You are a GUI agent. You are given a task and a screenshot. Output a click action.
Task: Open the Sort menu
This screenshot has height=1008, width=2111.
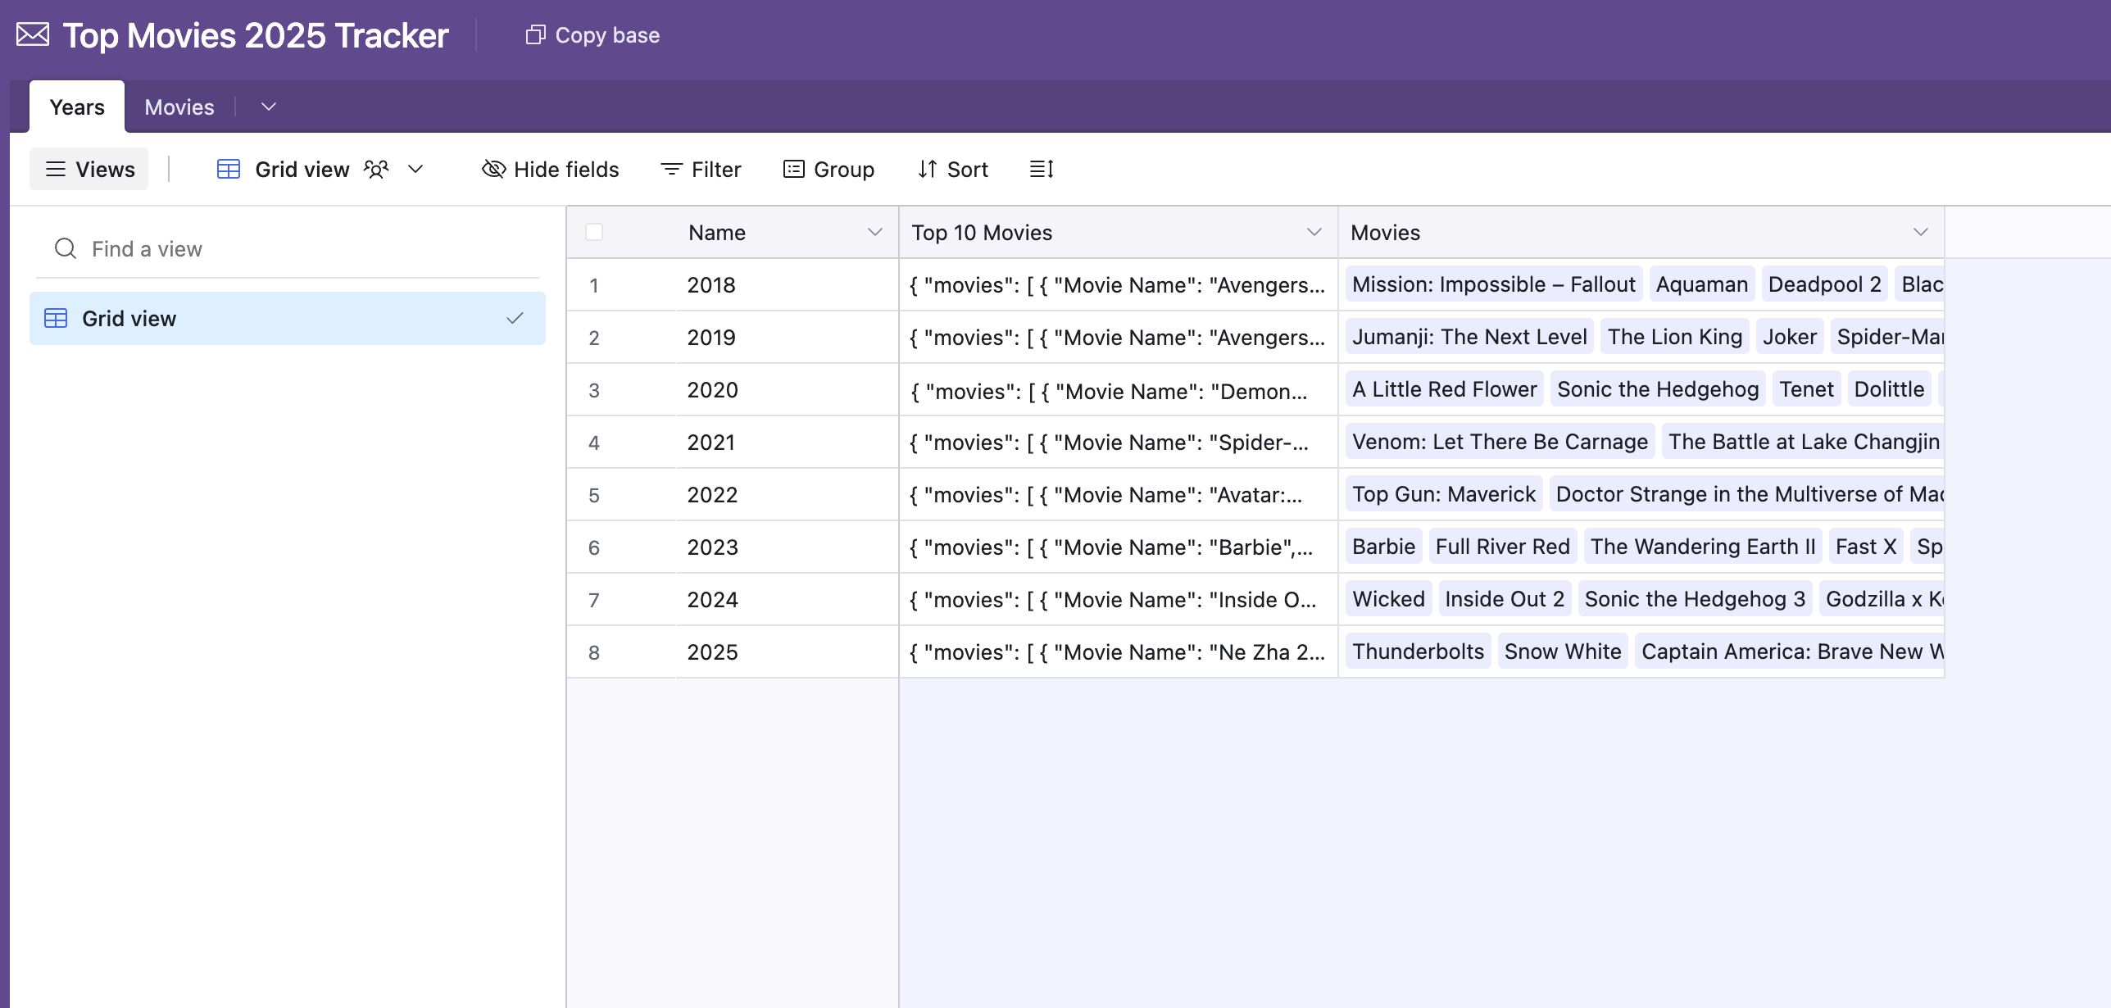tap(952, 169)
